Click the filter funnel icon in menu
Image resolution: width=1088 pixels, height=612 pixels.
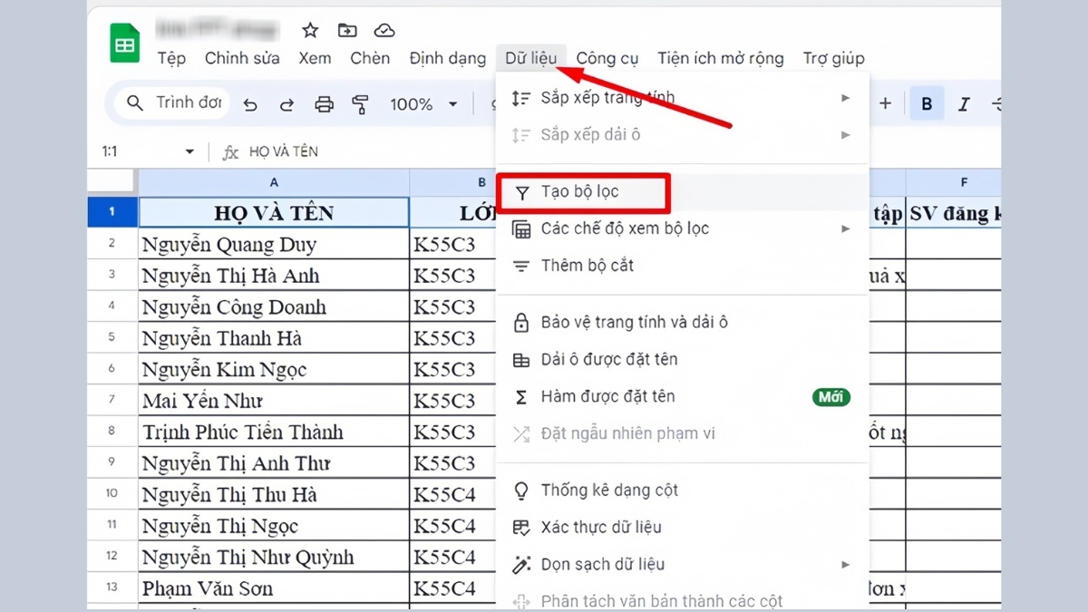click(x=521, y=192)
